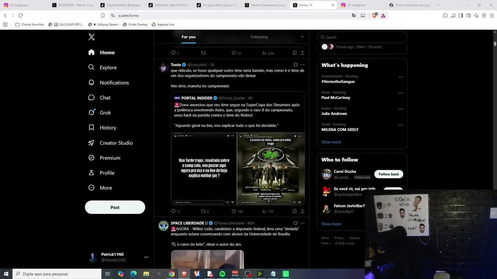
Task: Open WhatsApp from the taskbar
Action: click(x=286, y=274)
